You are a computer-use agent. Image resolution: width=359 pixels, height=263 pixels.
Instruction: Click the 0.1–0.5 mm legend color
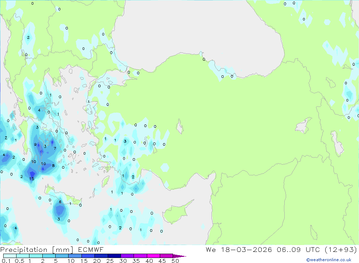(10, 256)
